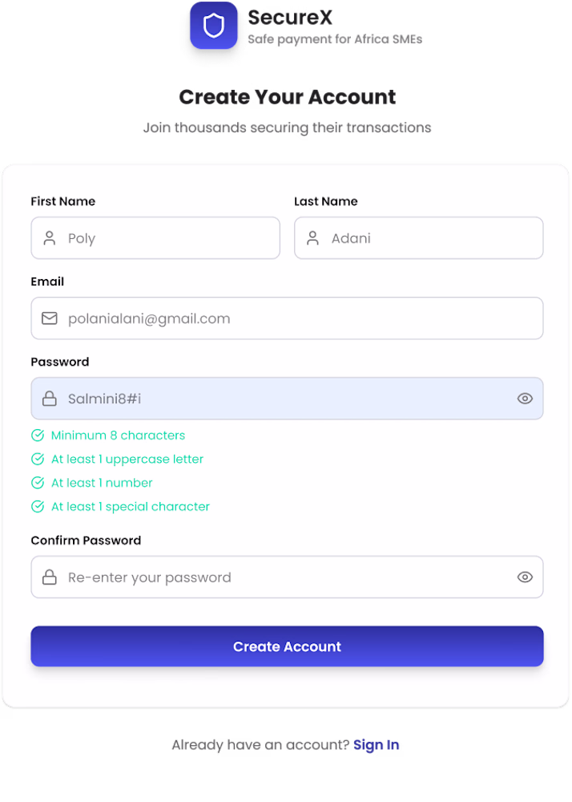
Task: Click the Minimum 8 characters check icon
Action: tap(38, 435)
